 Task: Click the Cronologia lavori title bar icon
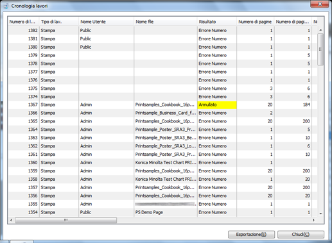tap(6, 6)
